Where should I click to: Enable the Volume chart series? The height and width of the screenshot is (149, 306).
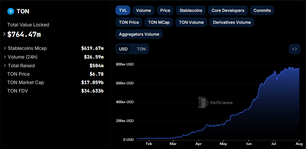(143, 10)
